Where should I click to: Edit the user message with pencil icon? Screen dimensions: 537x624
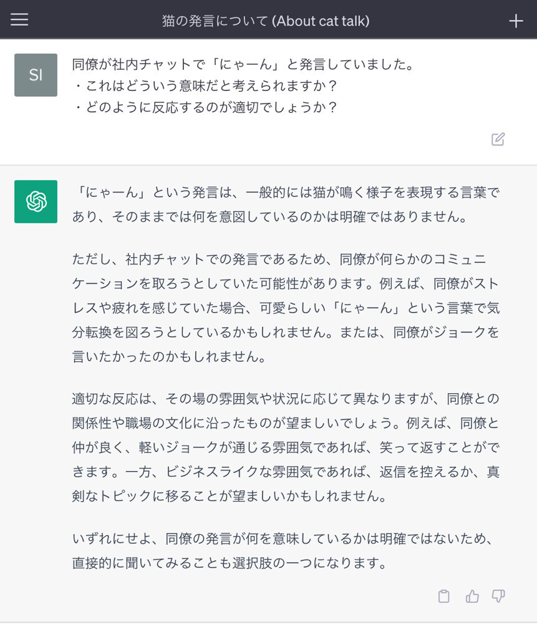pos(498,139)
